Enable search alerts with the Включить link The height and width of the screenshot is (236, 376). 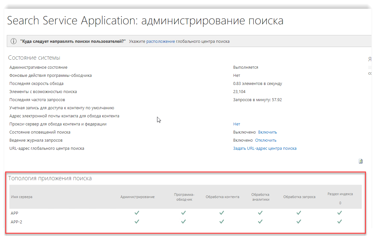[267, 132]
